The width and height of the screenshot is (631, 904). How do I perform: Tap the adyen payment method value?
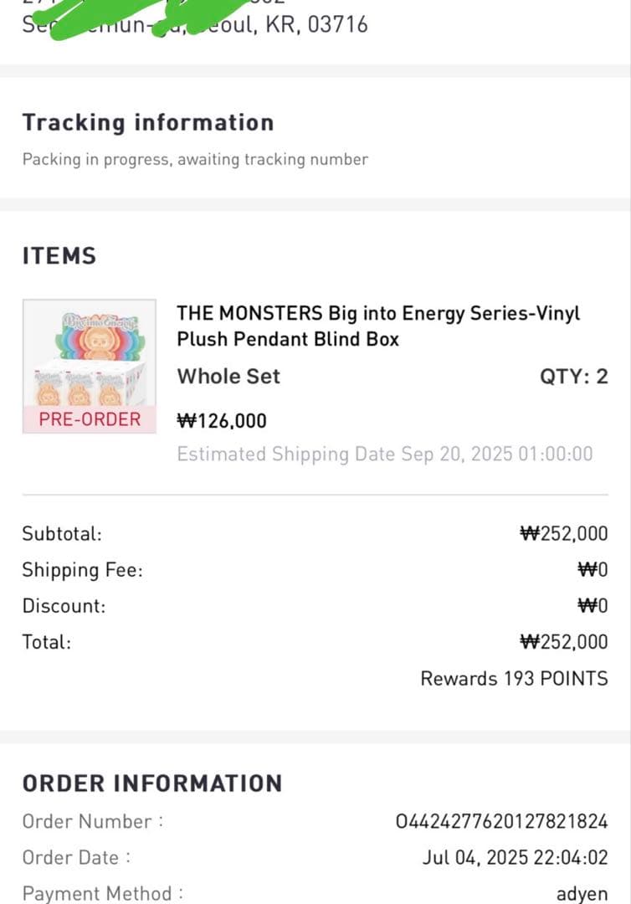point(582,893)
